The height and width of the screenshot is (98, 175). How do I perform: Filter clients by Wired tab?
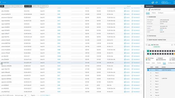(x=18, y=6)
